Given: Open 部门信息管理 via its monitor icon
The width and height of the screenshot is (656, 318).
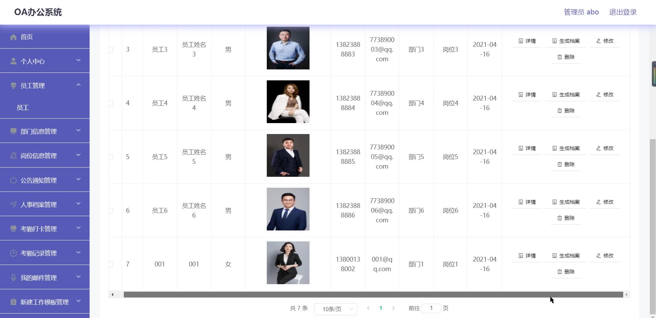Looking at the screenshot, I should pos(13,131).
